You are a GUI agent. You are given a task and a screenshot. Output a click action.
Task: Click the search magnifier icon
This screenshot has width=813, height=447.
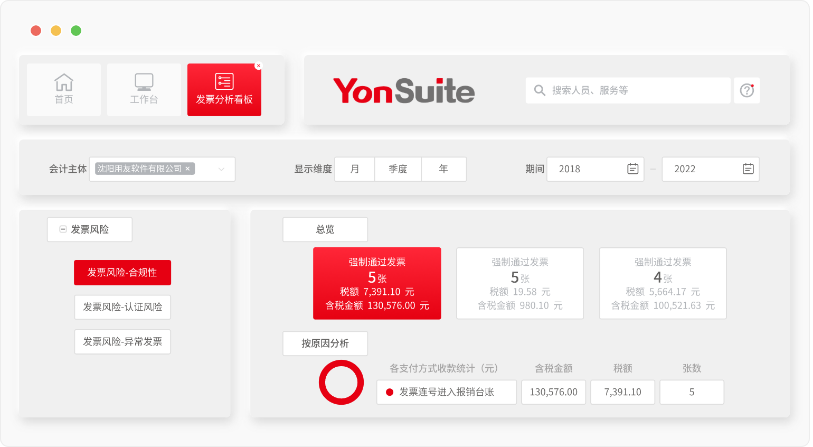[x=540, y=90]
